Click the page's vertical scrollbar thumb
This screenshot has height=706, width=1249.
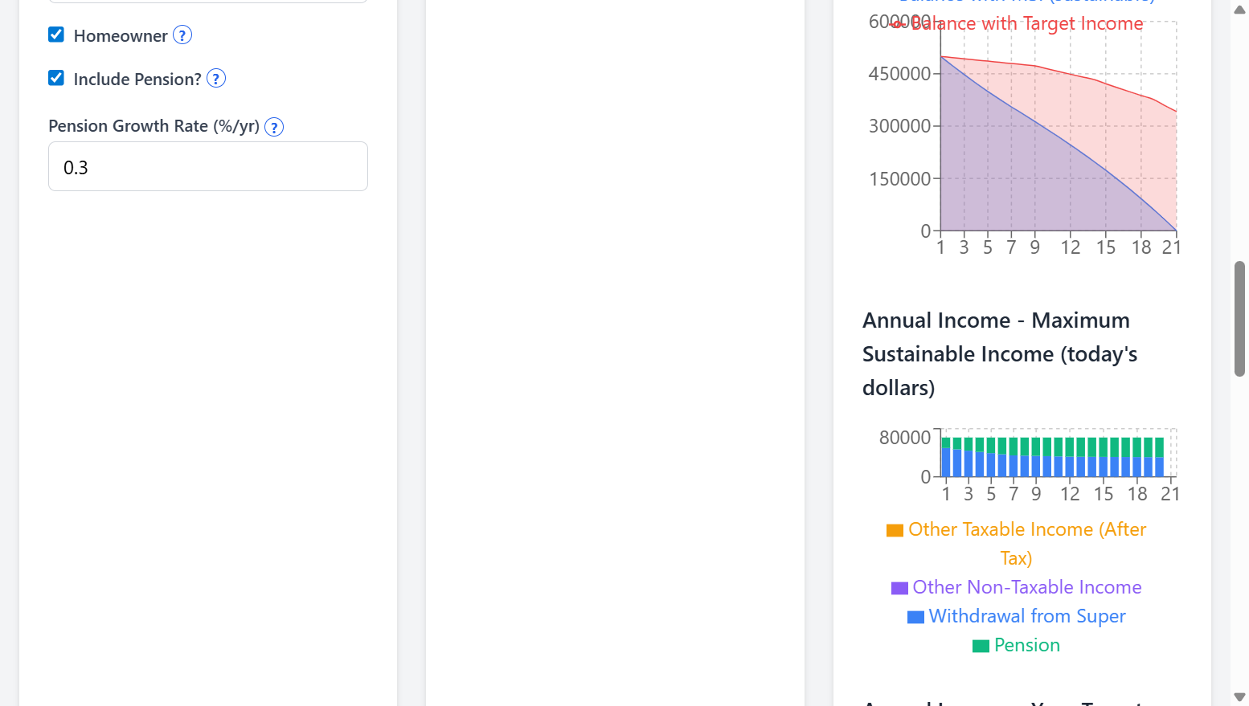pos(1239,318)
